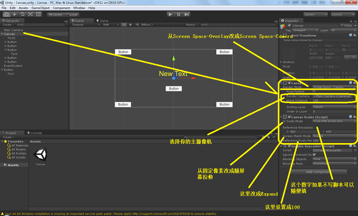Open Blocking Objects dropdown

[x=334, y=159]
